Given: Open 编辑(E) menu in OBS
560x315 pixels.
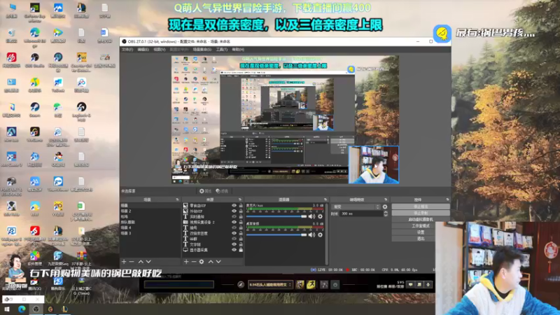Looking at the screenshot, I should (143, 49).
